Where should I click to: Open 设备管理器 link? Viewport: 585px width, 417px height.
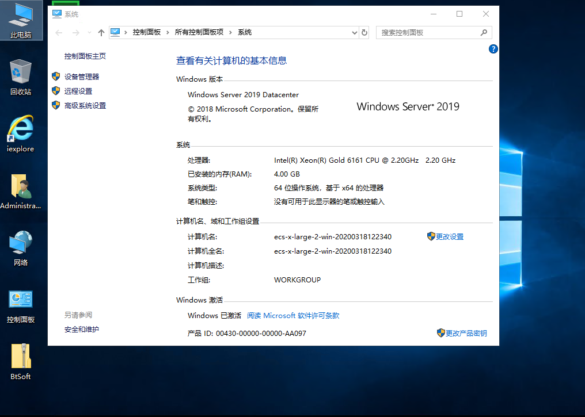[x=82, y=76]
